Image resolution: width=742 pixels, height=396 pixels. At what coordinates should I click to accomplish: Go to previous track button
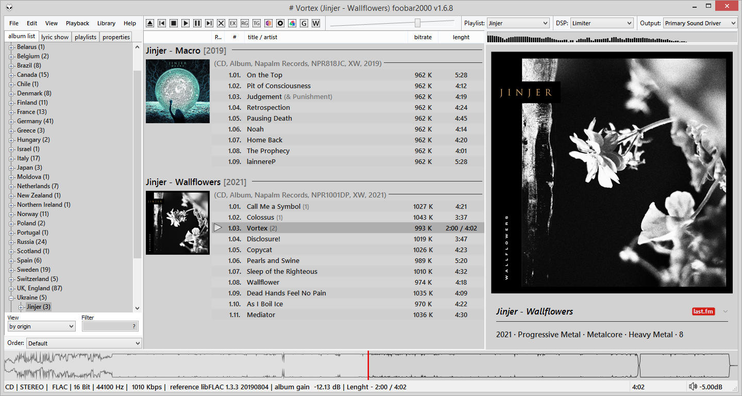[162, 23]
